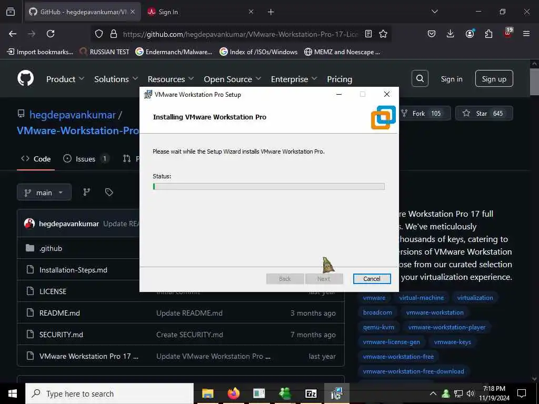Expand the Resources dropdown
Image resolution: width=539 pixels, height=404 pixels.
pyautogui.click(x=171, y=79)
